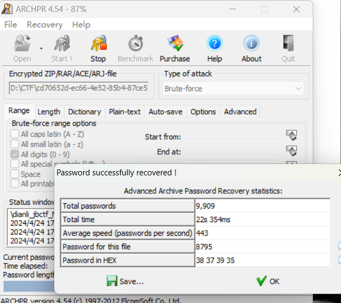Click OK in the recovery dialog
341x303 pixels.
tap(268, 281)
